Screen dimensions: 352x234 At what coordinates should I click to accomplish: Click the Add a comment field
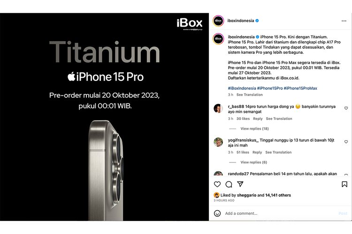(281, 213)
